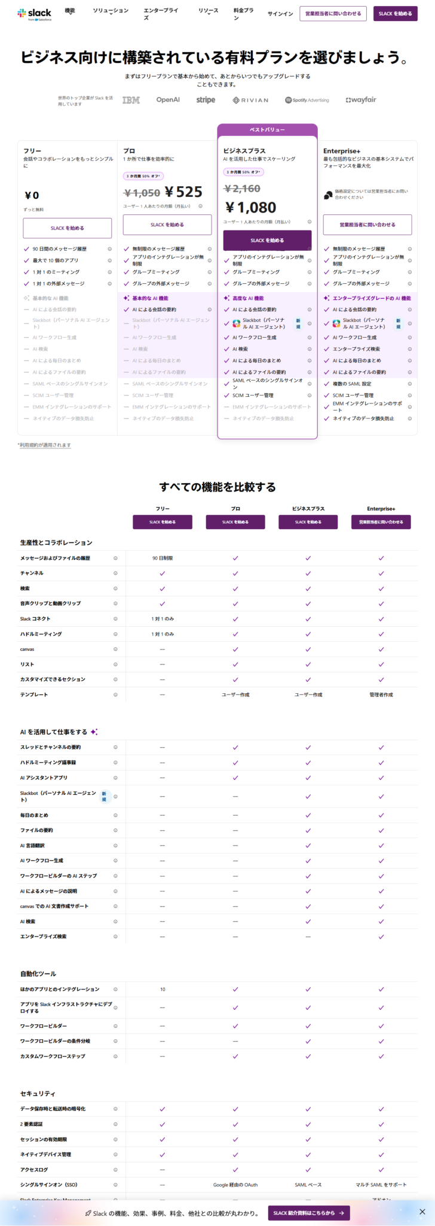The width and height of the screenshot is (435, 1226).
Task: Open info for 音声クリップと動画クリップ row
Action: (115, 603)
